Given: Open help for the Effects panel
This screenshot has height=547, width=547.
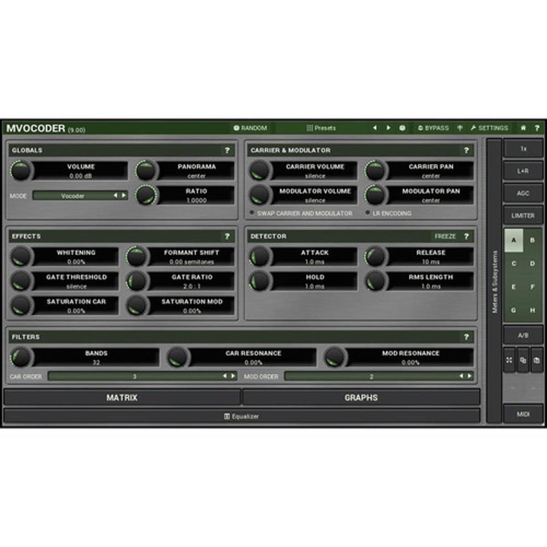Looking at the screenshot, I should click(x=227, y=236).
